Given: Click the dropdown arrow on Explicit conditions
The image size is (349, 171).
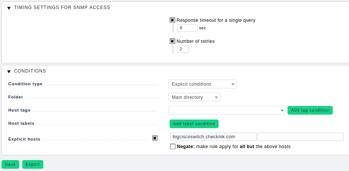Looking at the screenshot, I should (233, 85).
